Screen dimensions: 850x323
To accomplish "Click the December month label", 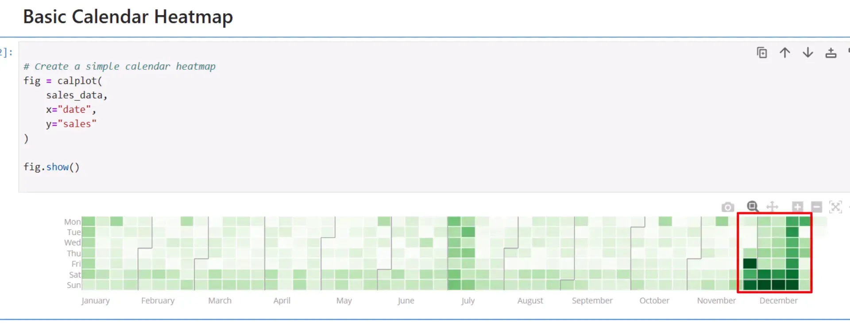I will tap(778, 300).
